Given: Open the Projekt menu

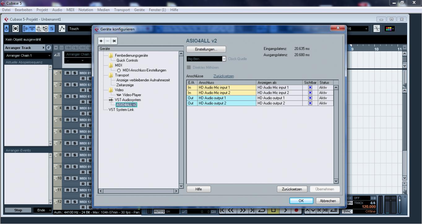Looking at the screenshot, I should point(42,10).
